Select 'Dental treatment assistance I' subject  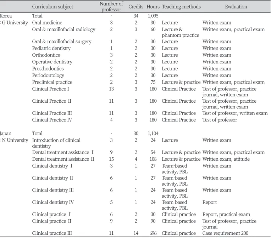coord(63,152)
